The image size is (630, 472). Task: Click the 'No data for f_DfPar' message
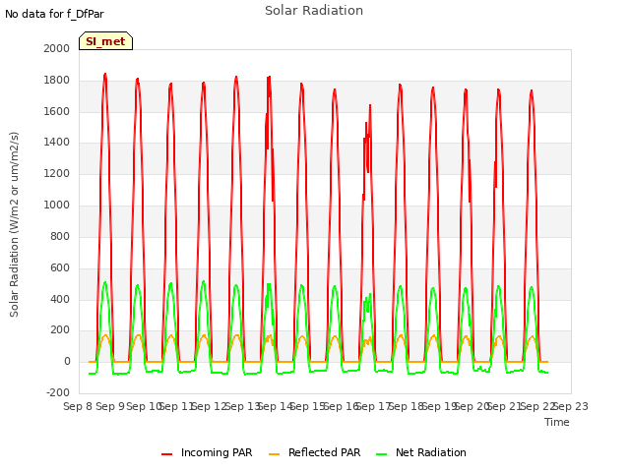coord(54,14)
